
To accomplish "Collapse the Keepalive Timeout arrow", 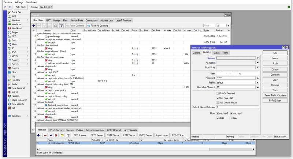I will pos(258,87).
